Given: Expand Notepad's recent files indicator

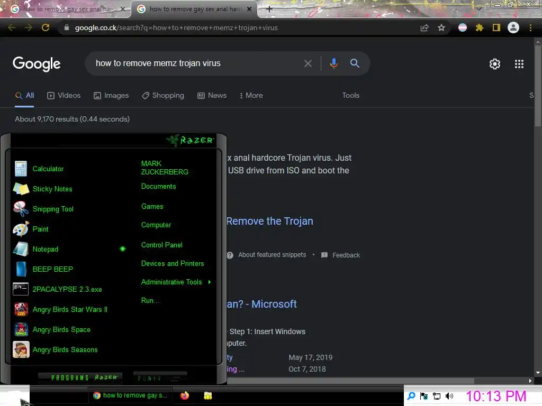Looking at the screenshot, I should [123, 249].
